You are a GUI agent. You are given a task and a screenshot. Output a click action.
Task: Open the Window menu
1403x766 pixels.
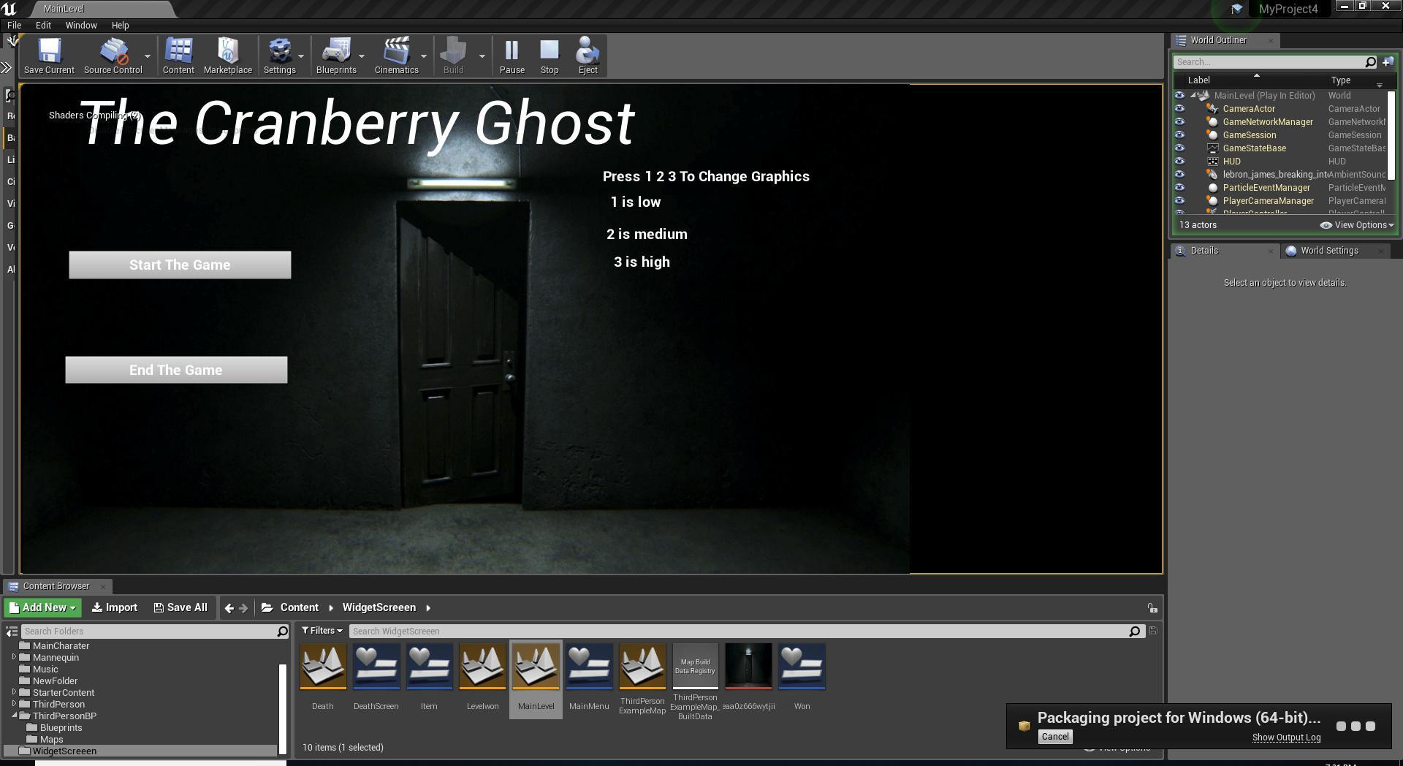[x=81, y=25]
